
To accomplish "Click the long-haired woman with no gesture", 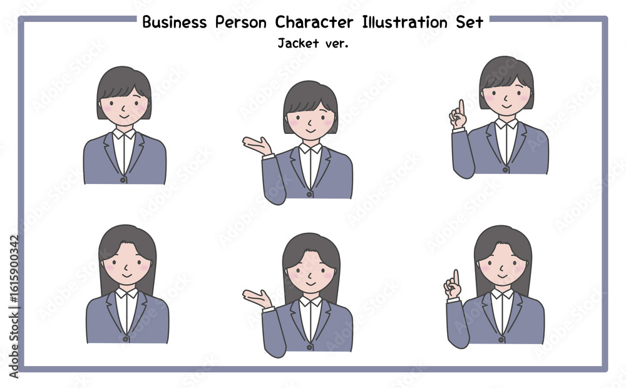I will (x=127, y=284).
